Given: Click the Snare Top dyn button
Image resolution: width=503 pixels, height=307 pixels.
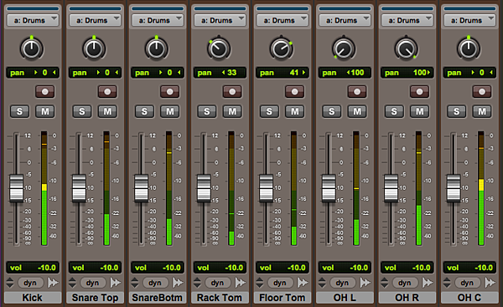Looking at the screenshot, I should pyautogui.click(x=92, y=283).
